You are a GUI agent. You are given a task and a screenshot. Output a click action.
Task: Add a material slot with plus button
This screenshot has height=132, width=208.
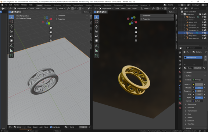(x=205, y=57)
